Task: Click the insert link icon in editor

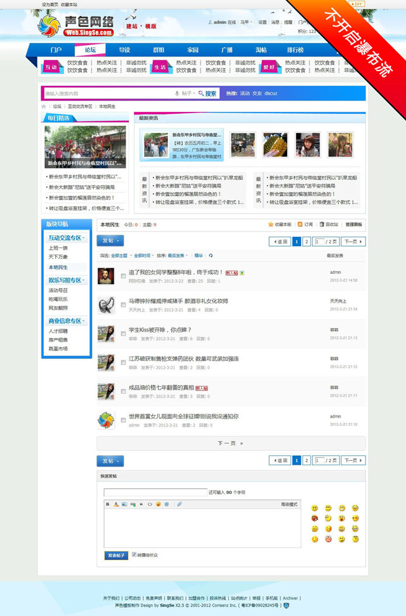Action: (x=133, y=504)
